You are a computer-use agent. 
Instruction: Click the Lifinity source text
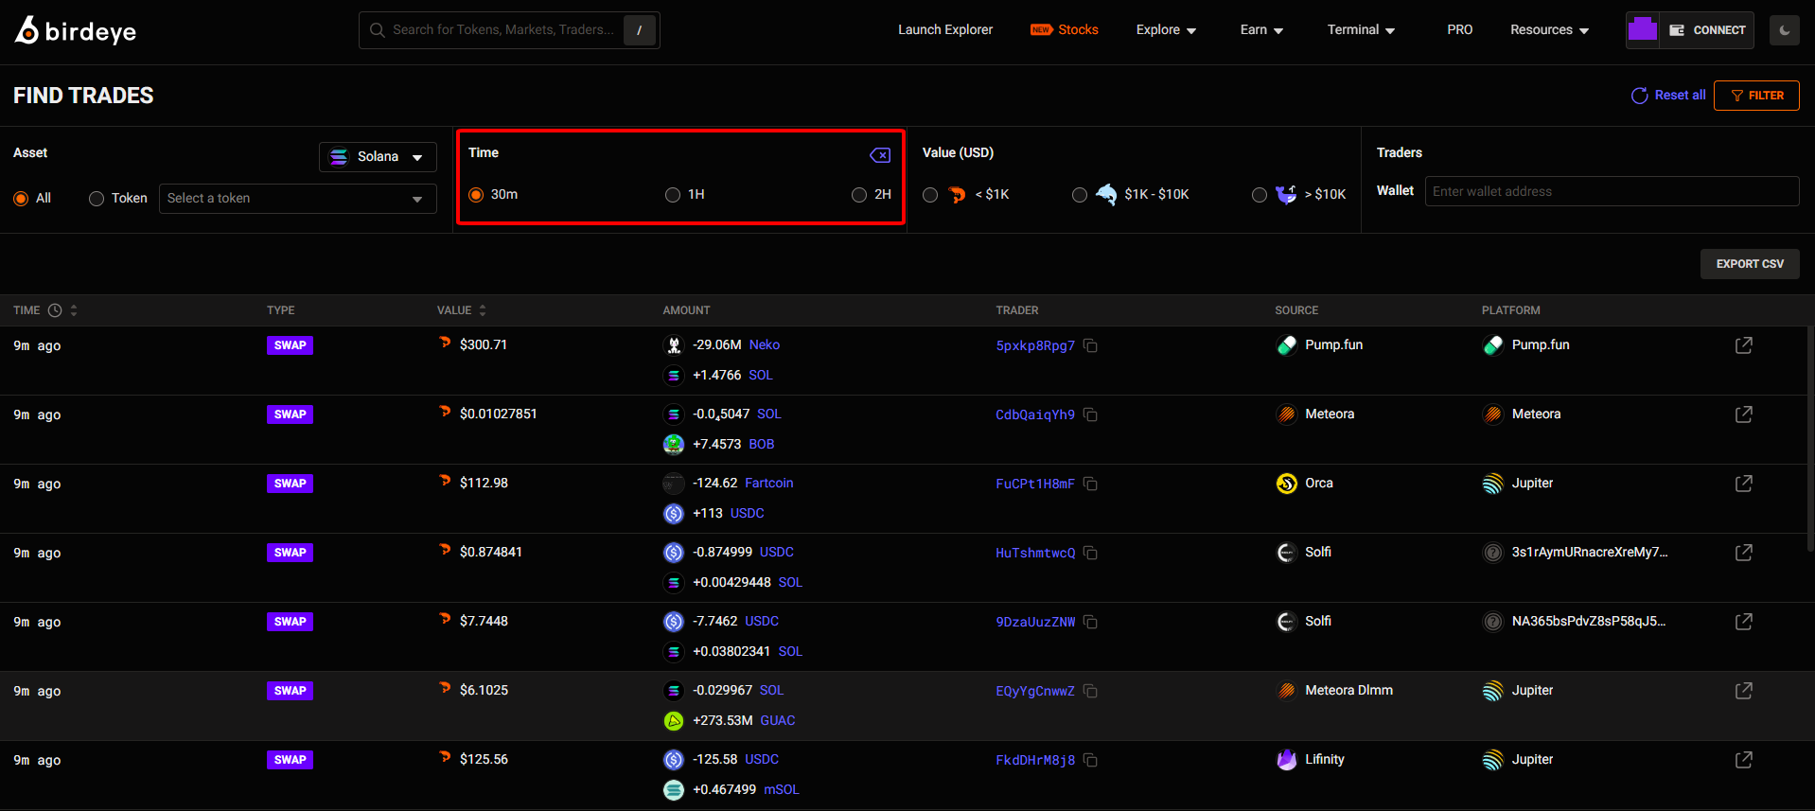point(1324,760)
